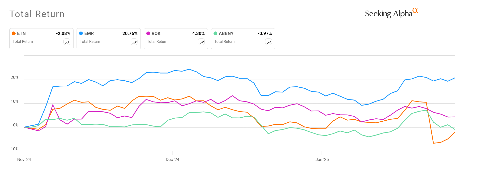Screen dimensions: 491x170
Task: Click the sparkline icon in the ABBNY card
Action: tap(269, 42)
